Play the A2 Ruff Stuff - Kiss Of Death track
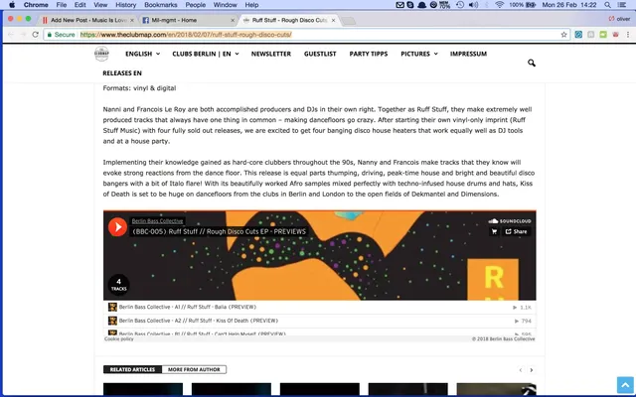This screenshot has width=636, height=397. tap(320, 321)
